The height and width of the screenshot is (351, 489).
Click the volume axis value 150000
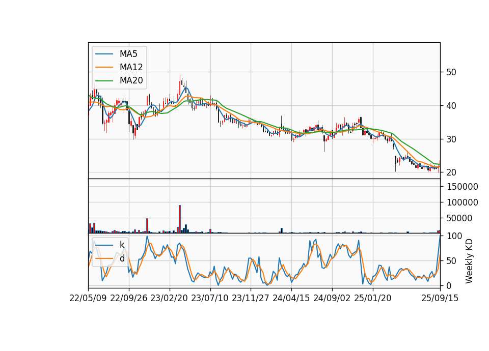(x=462, y=187)
